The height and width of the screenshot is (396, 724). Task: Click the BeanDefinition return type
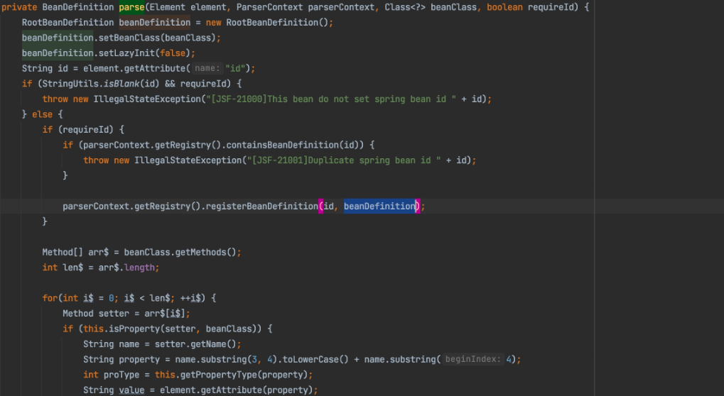tap(78, 7)
